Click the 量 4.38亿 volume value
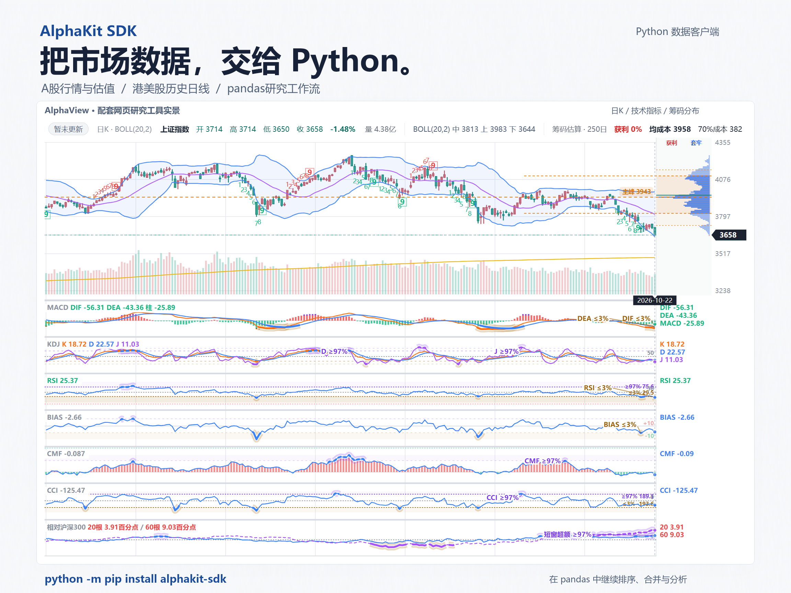 pyautogui.click(x=380, y=129)
